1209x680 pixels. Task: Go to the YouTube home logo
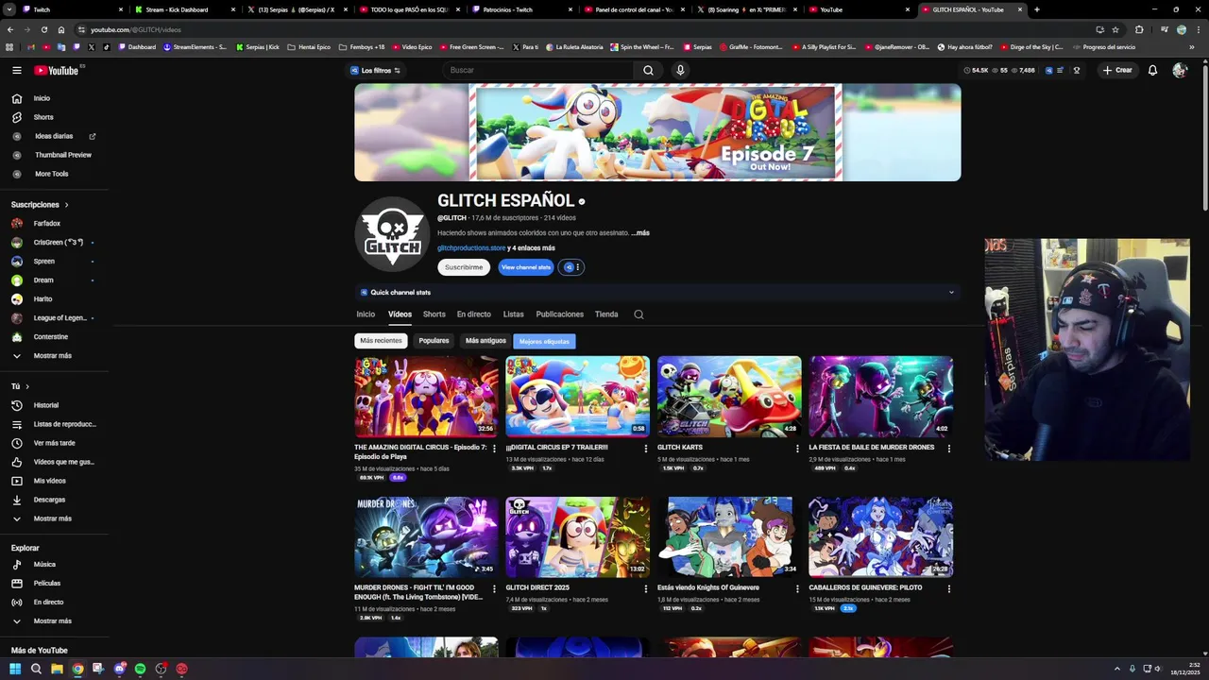57,70
